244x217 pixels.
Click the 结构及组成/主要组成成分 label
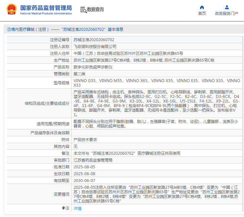coord(47,103)
